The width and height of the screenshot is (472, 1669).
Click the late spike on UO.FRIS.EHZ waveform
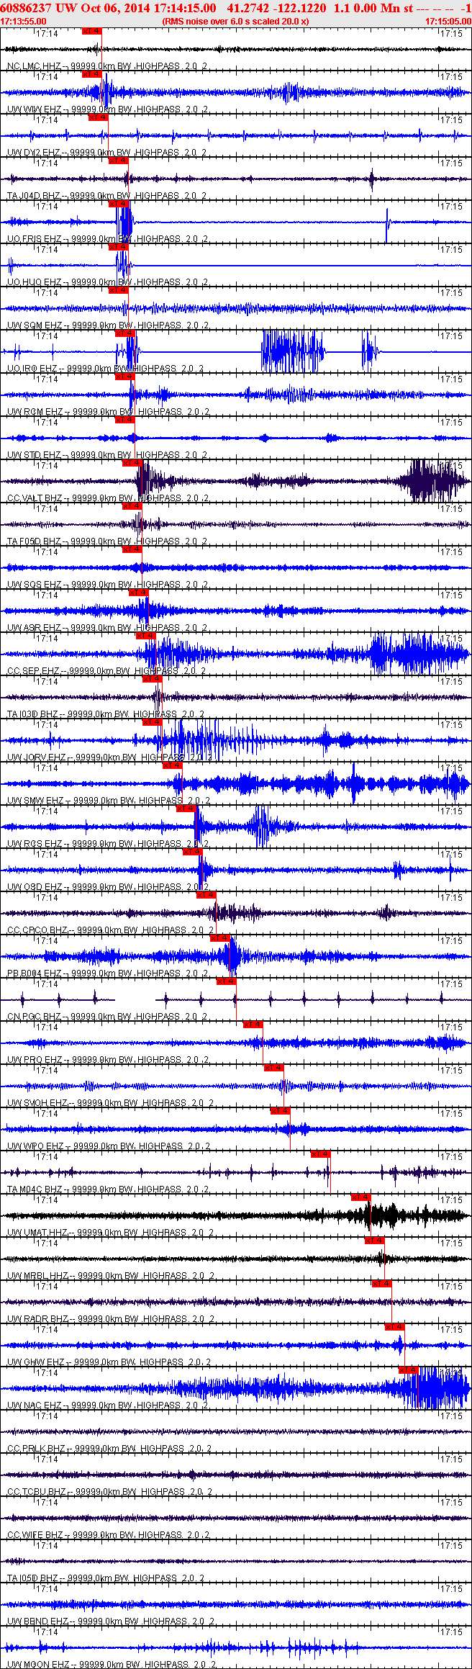point(387,225)
